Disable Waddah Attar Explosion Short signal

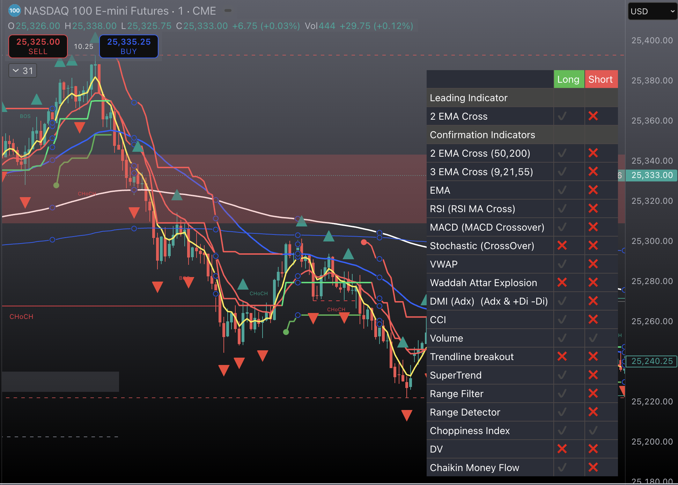[x=593, y=283]
